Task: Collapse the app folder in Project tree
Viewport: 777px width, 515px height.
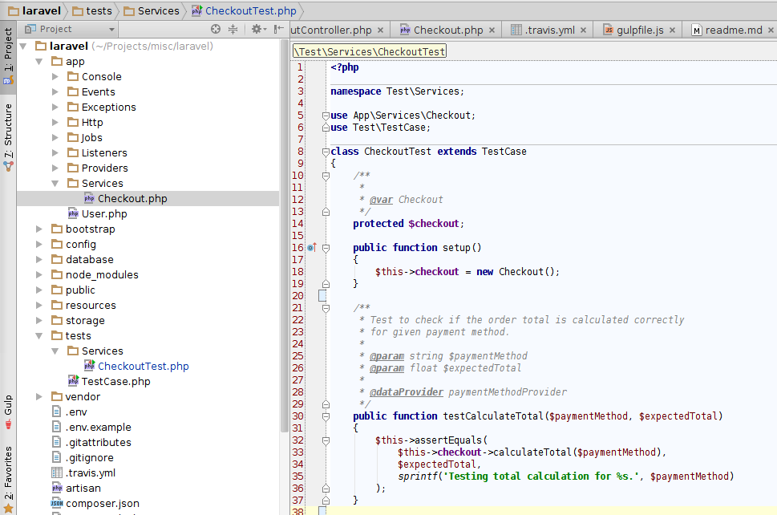Action: 38,61
